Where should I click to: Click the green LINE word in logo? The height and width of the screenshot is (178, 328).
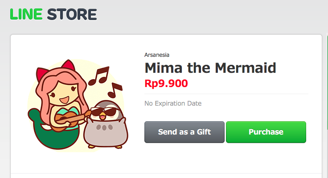tap(26, 14)
